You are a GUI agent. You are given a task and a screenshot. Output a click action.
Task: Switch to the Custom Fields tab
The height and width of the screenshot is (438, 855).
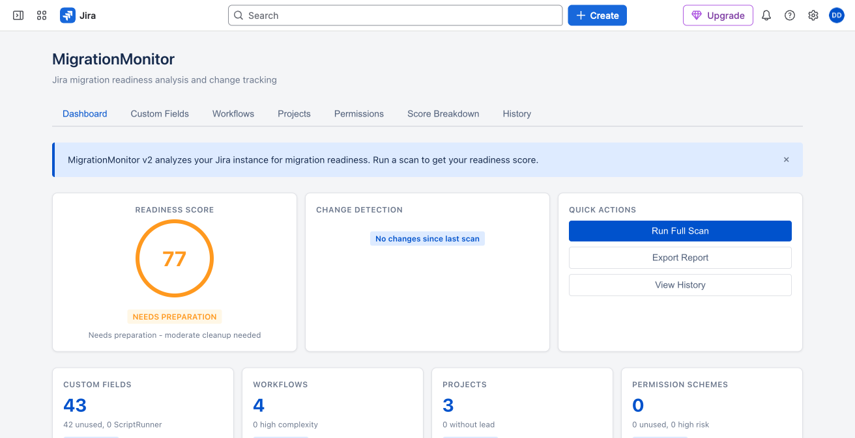pyautogui.click(x=160, y=113)
